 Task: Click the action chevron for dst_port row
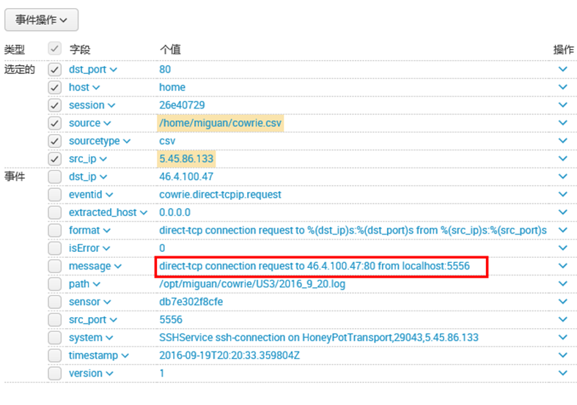click(x=562, y=70)
